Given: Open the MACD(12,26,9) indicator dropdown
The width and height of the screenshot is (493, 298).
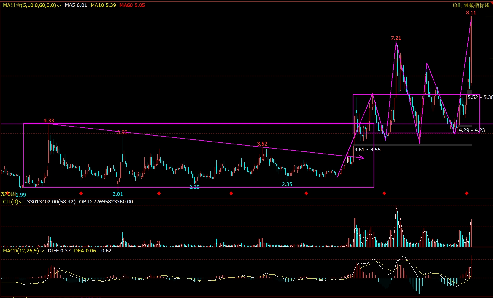Looking at the screenshot, I should click(42, 251).
